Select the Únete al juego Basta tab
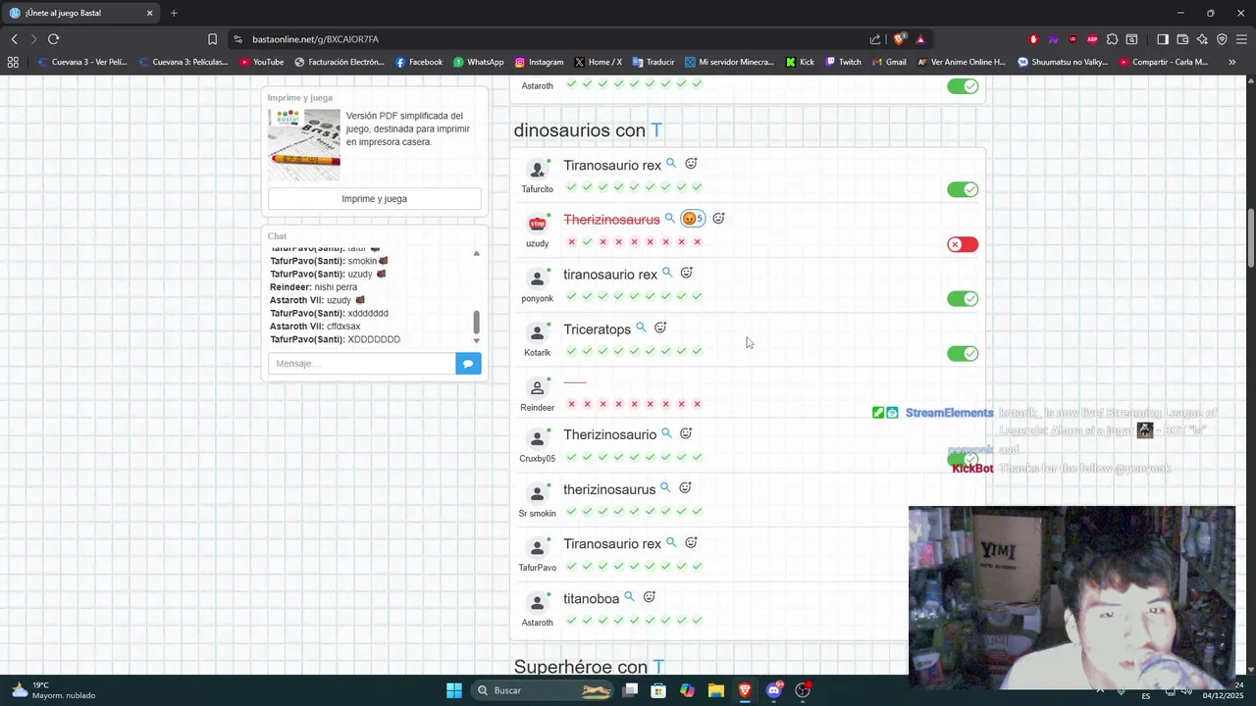 (x=81, y=13)
